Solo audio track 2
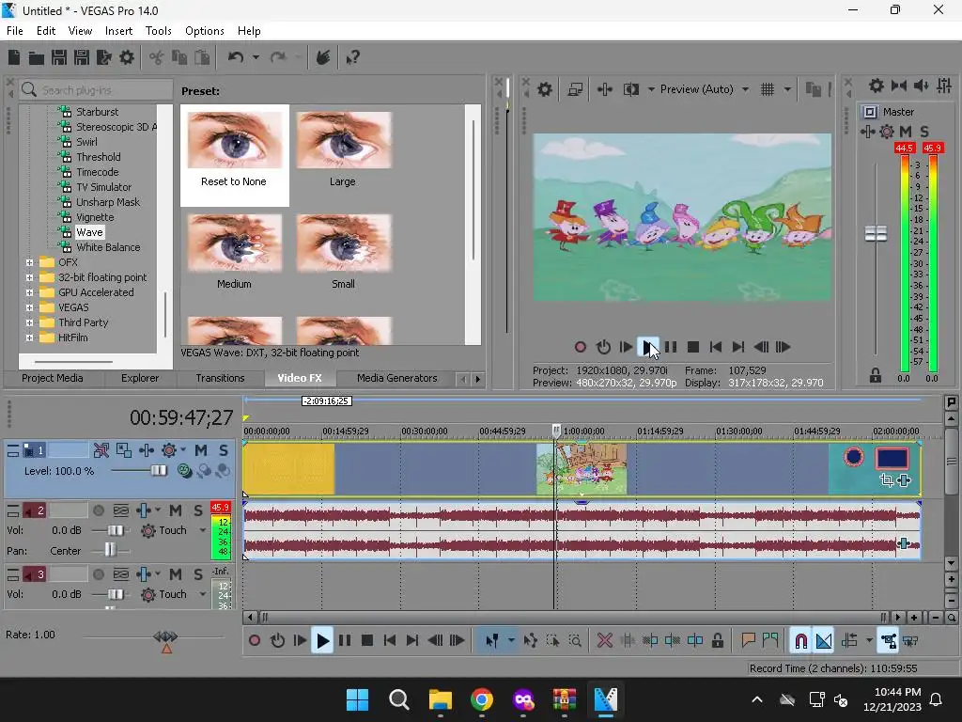This screenshot has width=962, height=722. tap(198, 510)
